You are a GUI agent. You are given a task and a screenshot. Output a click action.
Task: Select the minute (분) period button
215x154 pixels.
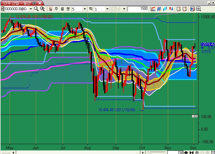coord(67,9)
